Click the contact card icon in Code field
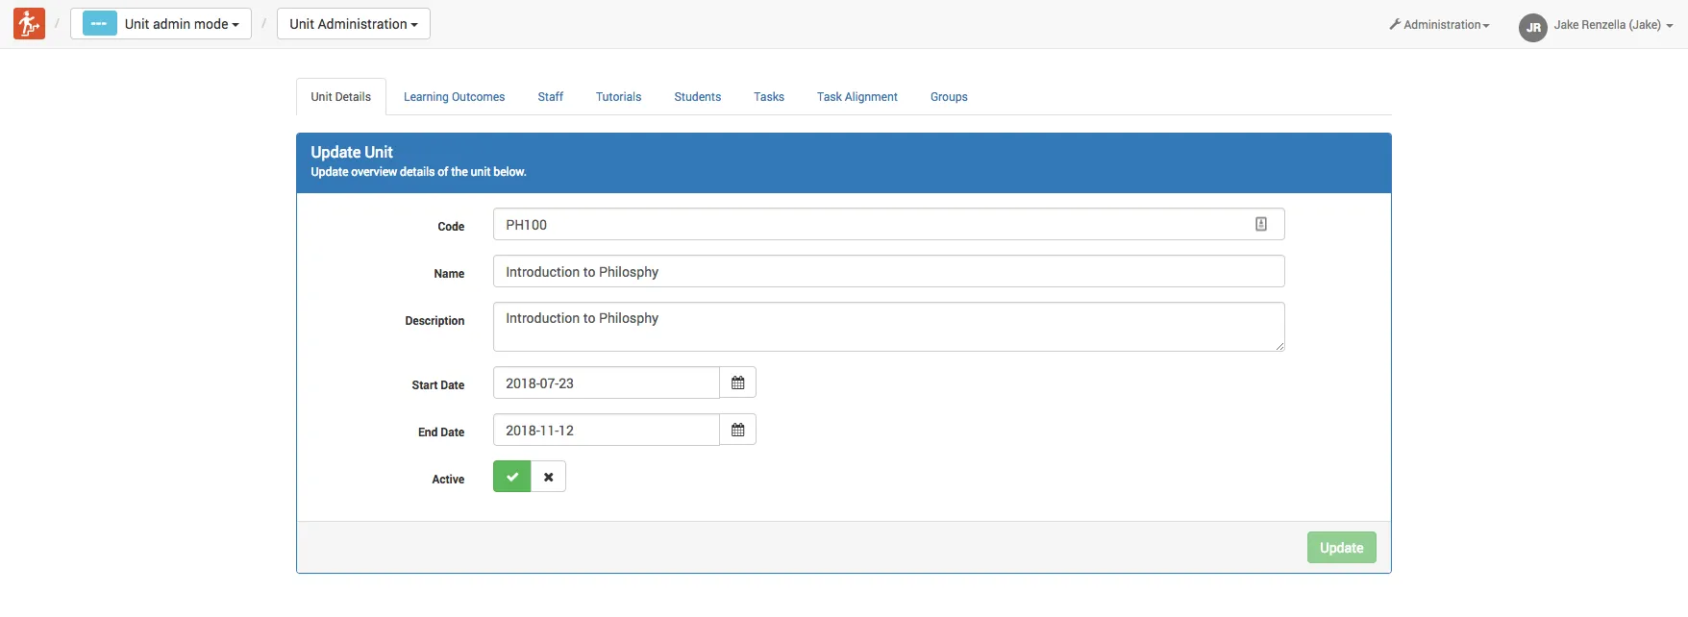 (1261, 224)
